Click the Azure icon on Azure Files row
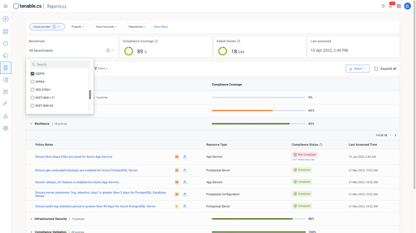416x233 pixels. coord(184,157)
